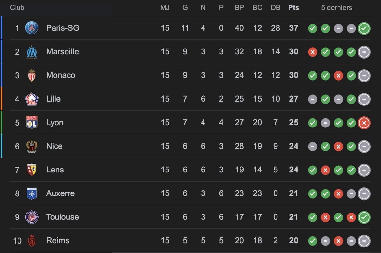This screenshot has width=381, height=253.
Task: Click the Lille LOSC logo
Action: coord(31,99)
